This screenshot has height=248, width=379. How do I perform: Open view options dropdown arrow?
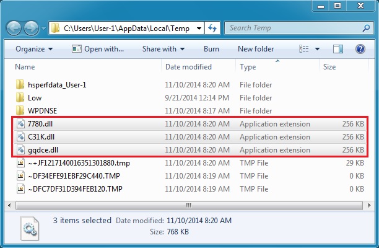318,49
